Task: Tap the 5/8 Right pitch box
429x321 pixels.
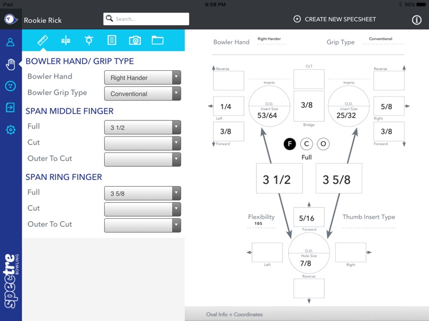Action: tap(389, 106)
